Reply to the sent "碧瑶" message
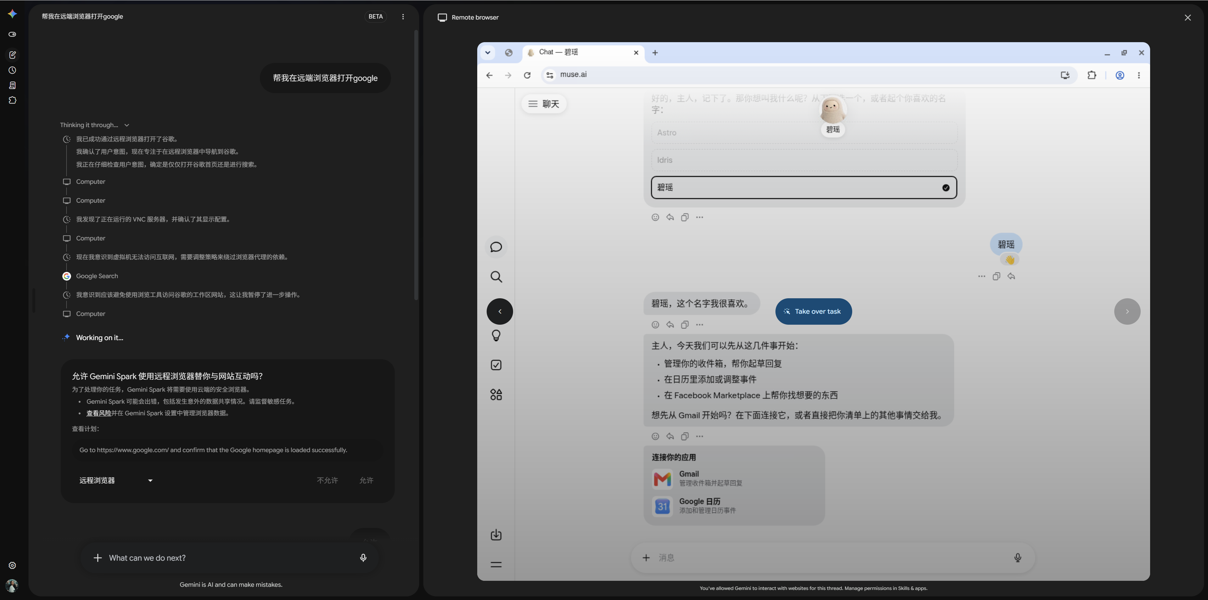The width and height of the screenshot is (1208, 600). coord(1011,276)
